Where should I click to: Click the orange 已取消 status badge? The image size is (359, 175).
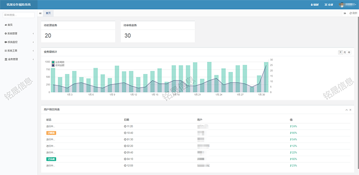pyautogui.click(x=51, y=133)
